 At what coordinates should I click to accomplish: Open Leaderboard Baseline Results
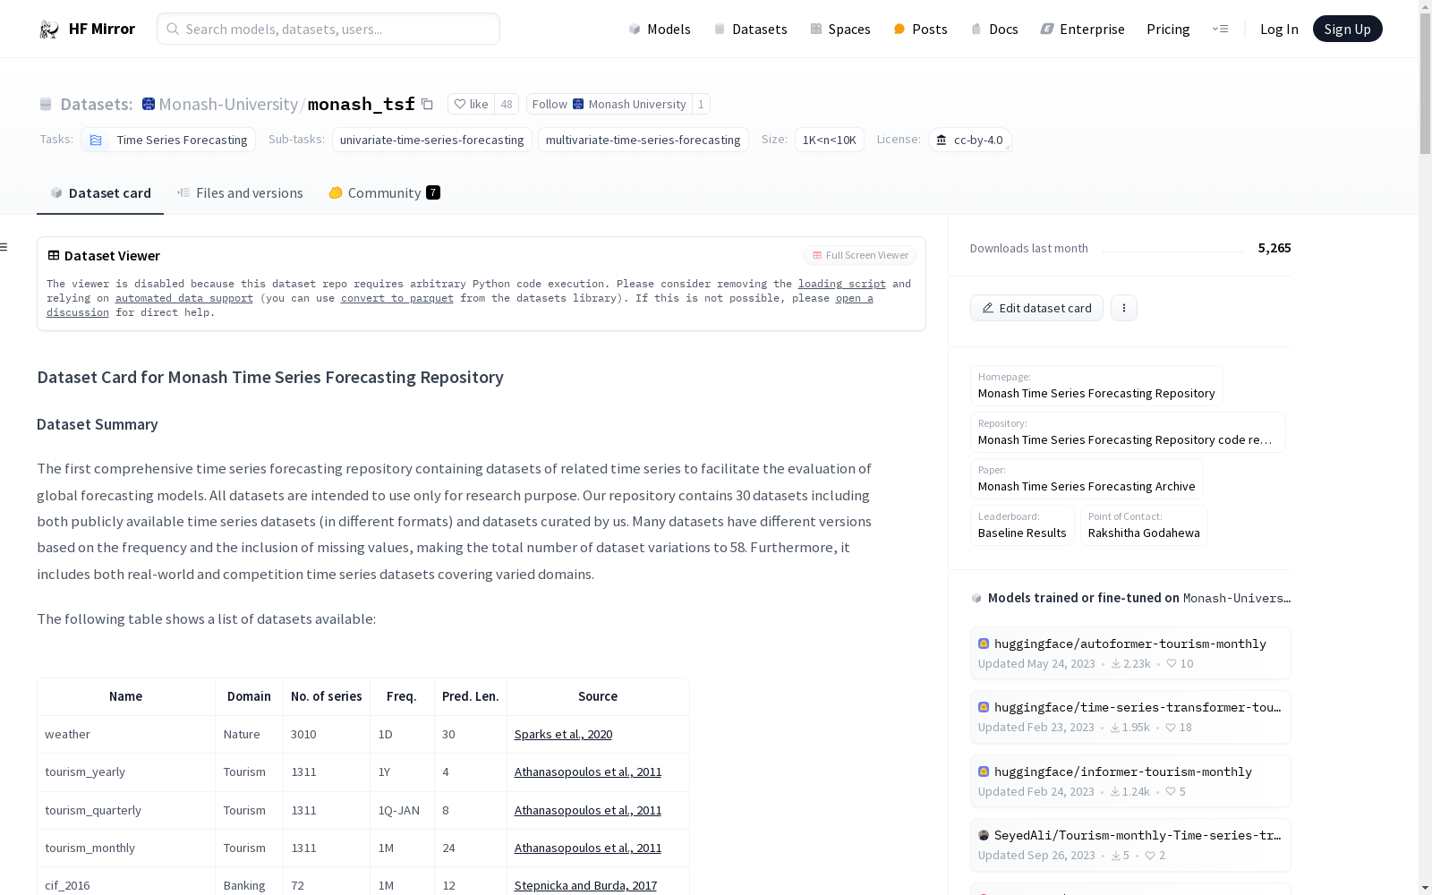pos(1022,525)
